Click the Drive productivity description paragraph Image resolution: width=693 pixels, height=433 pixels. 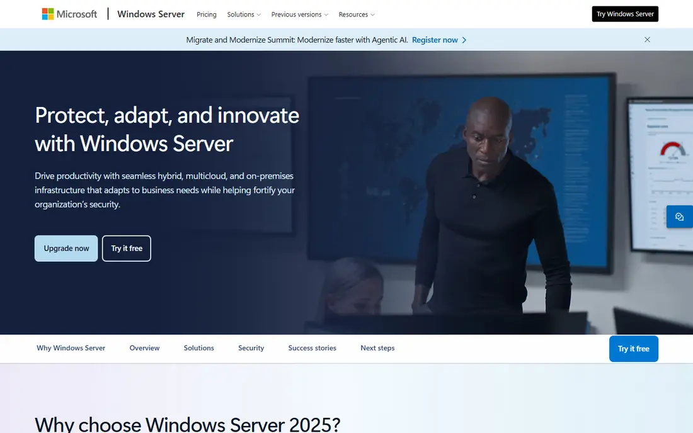pyautogui.click(x=165, y=190)
